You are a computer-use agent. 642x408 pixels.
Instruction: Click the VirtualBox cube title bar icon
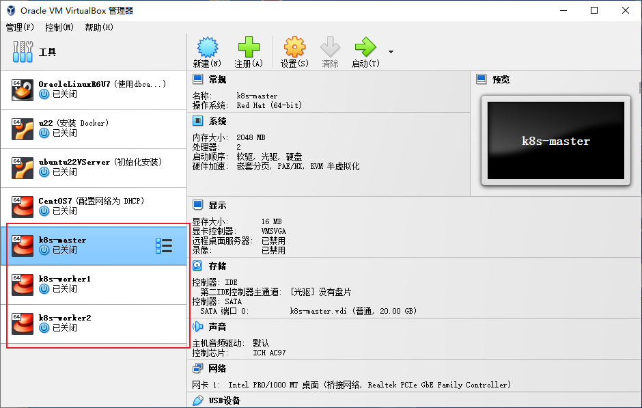[x=11, y=10]
